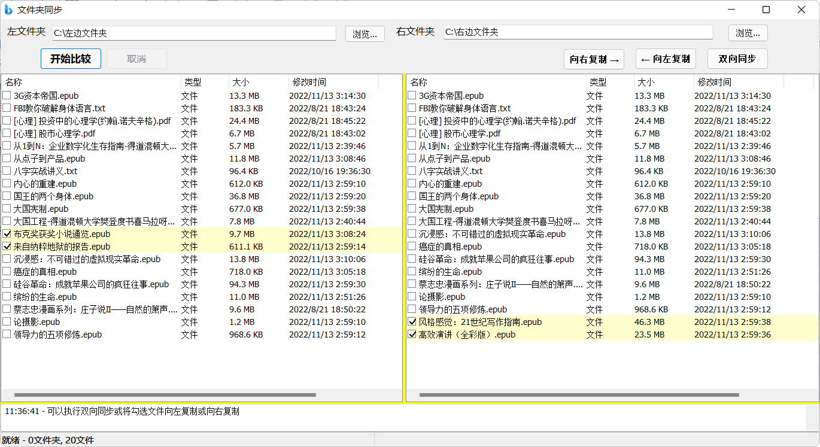Viewport: 820px width, 447px height.
Task: Sort right list by 大小 column
Action: [646, 82]
